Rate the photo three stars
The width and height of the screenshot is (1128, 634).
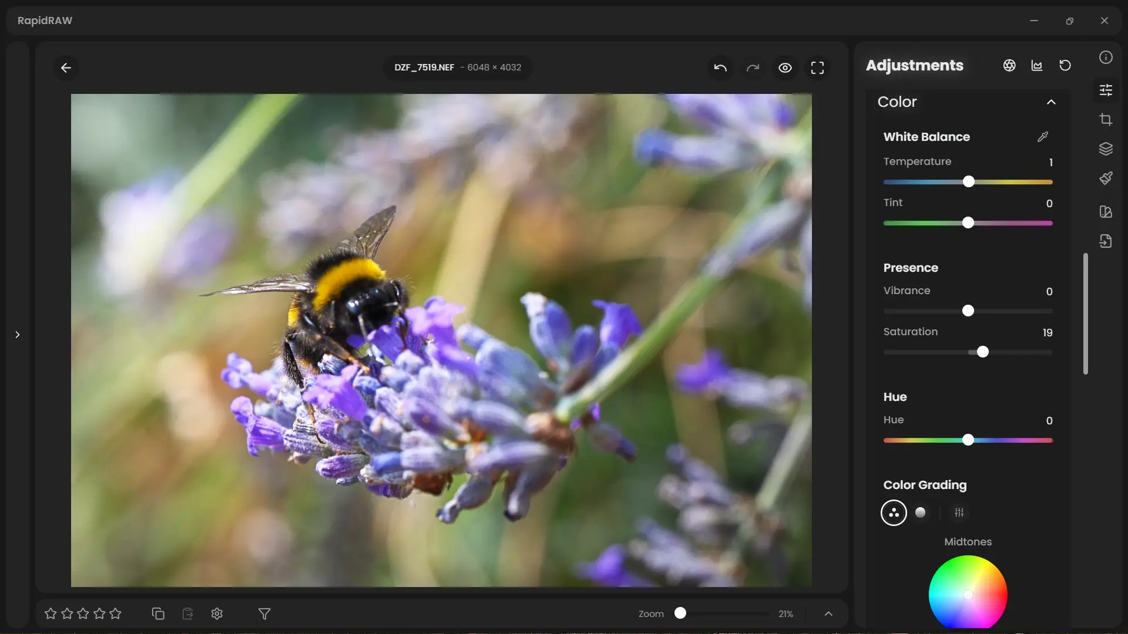coord(83,613)
